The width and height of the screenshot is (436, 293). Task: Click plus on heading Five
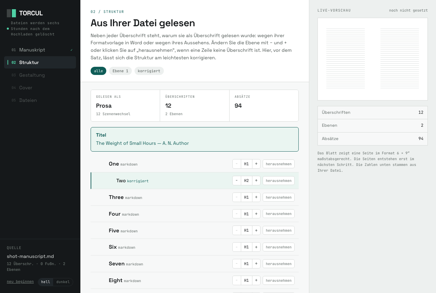256,230
